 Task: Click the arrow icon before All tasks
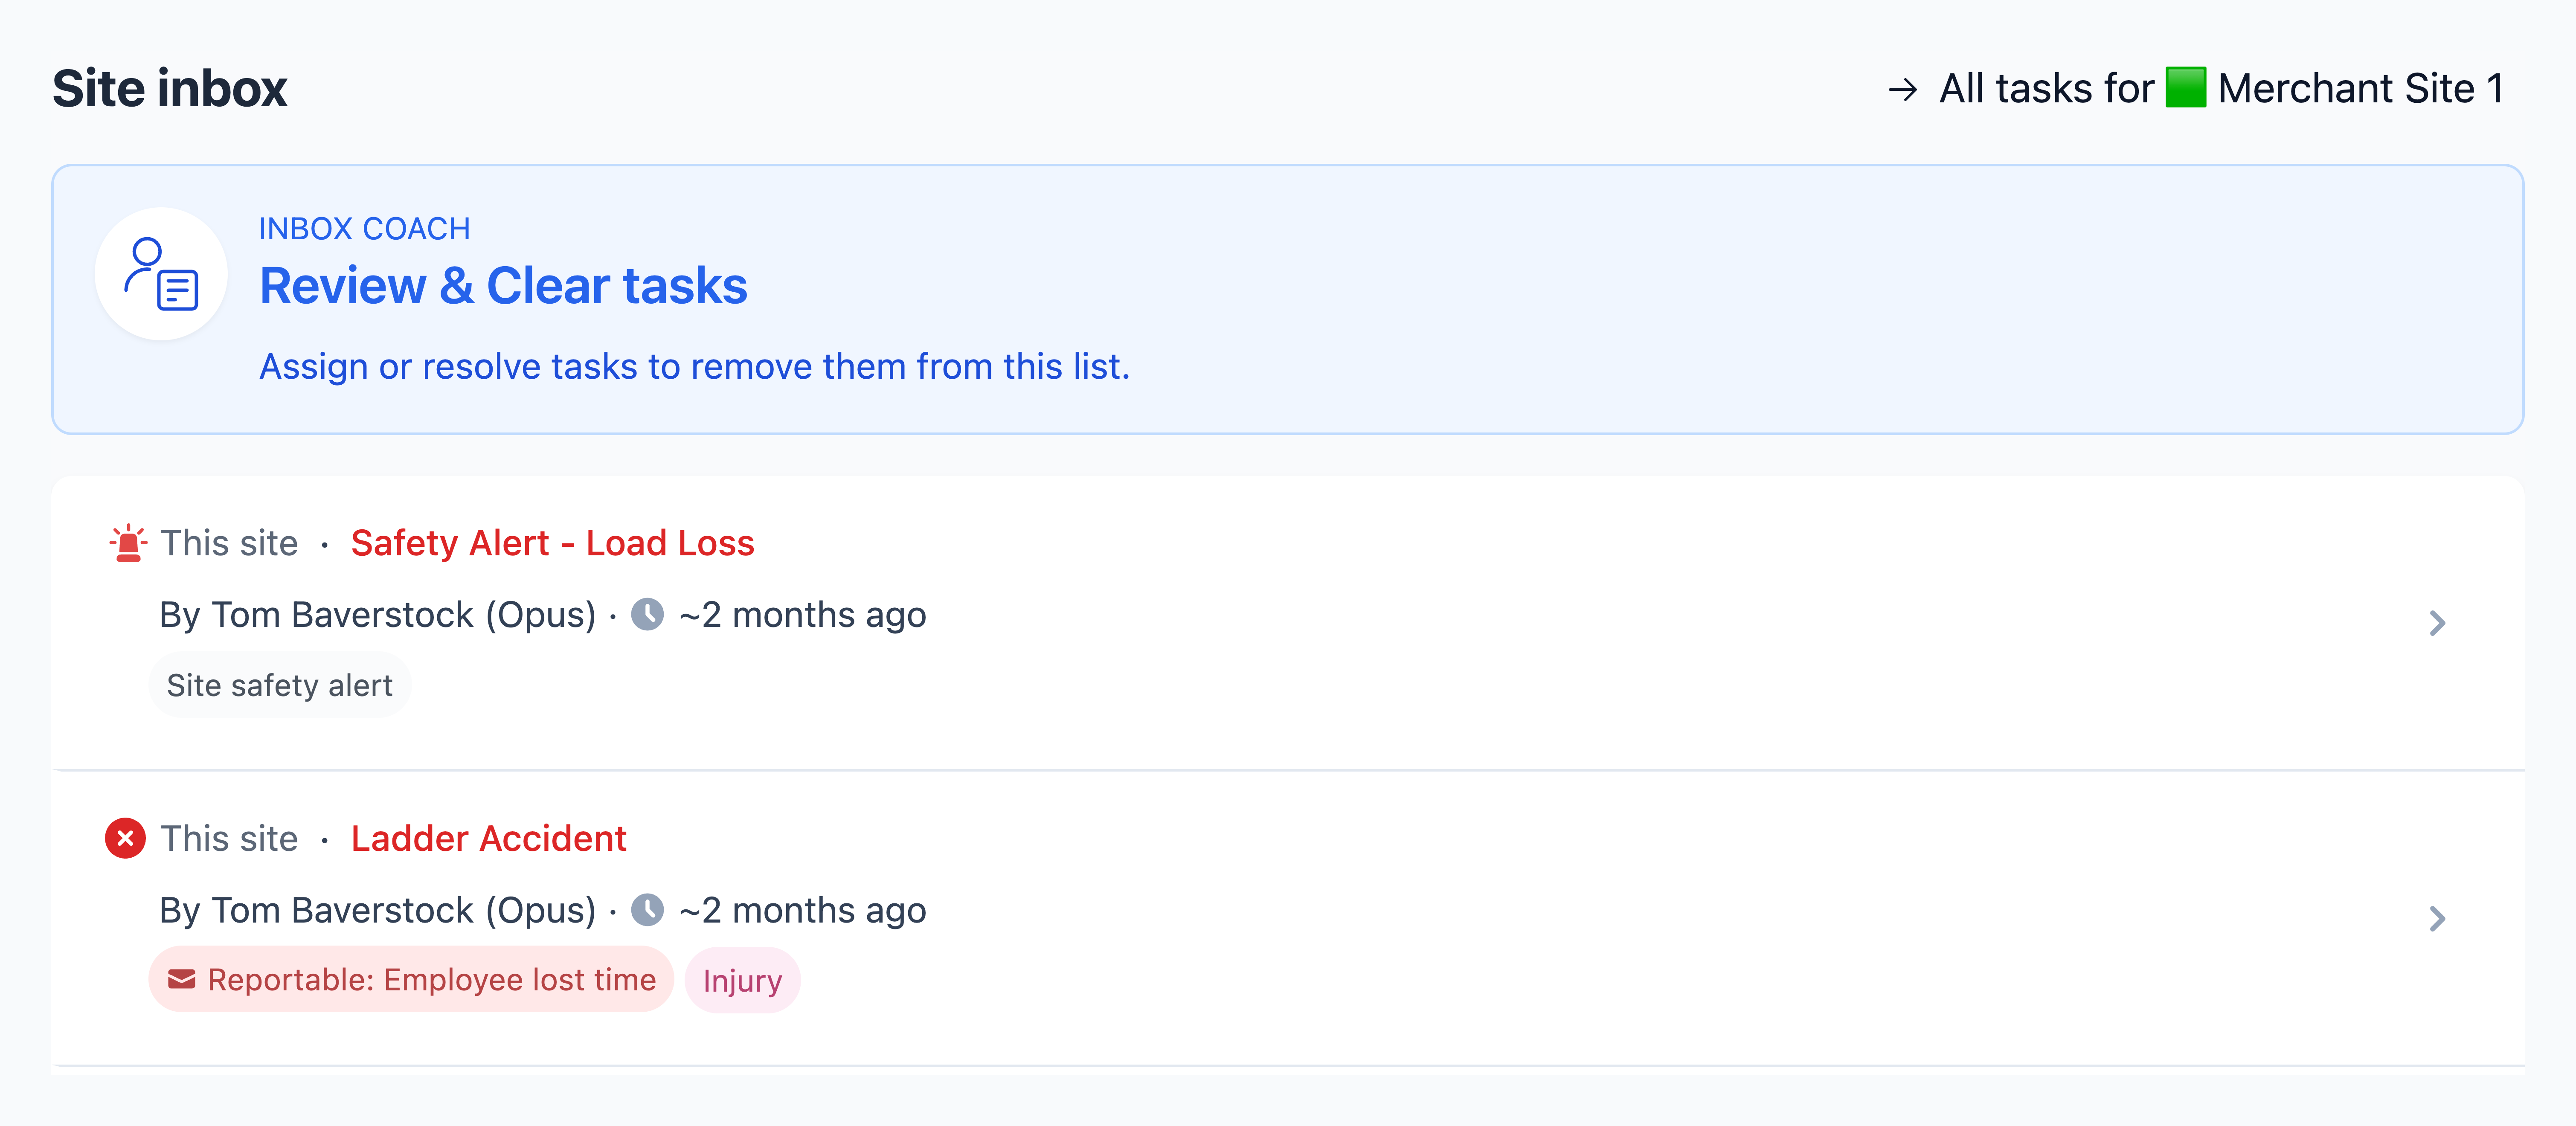click(x=1903, y=90)
